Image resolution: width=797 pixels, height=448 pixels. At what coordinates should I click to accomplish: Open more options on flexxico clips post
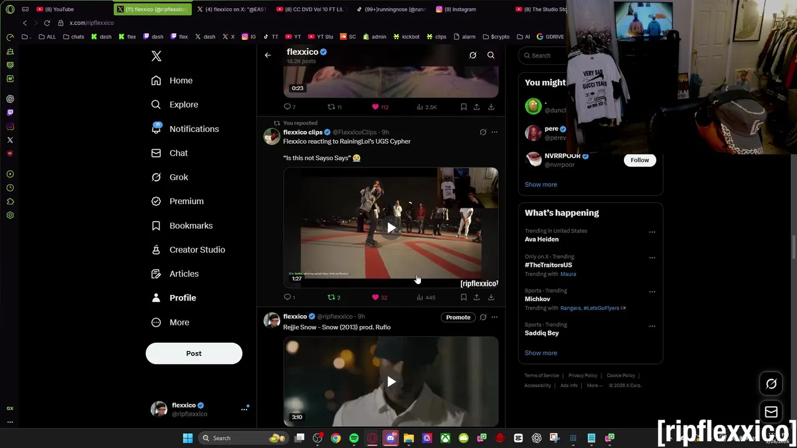tap(494, 132)
